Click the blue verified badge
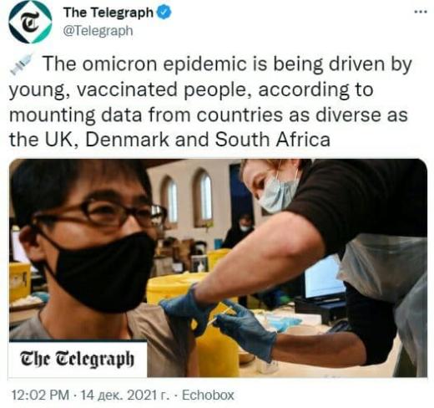The width and height of the screenshot is (434, 408). point(164,13)
